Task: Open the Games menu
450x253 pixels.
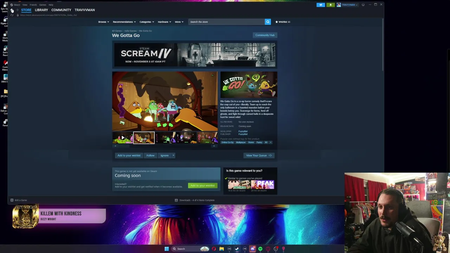Action: coord(43,5)
